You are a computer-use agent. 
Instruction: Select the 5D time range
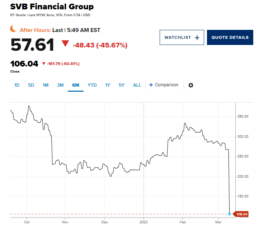(31, 85)
